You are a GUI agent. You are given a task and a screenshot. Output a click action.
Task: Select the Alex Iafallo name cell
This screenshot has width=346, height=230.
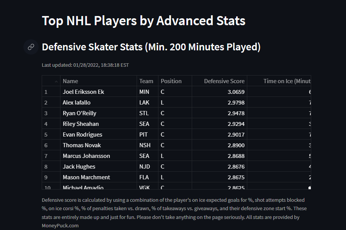pos(77,103)
